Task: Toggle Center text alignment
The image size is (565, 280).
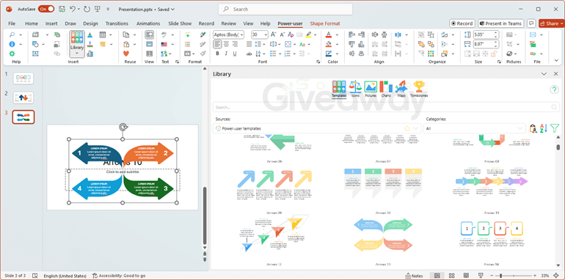Action: click(x=226, y=44)
